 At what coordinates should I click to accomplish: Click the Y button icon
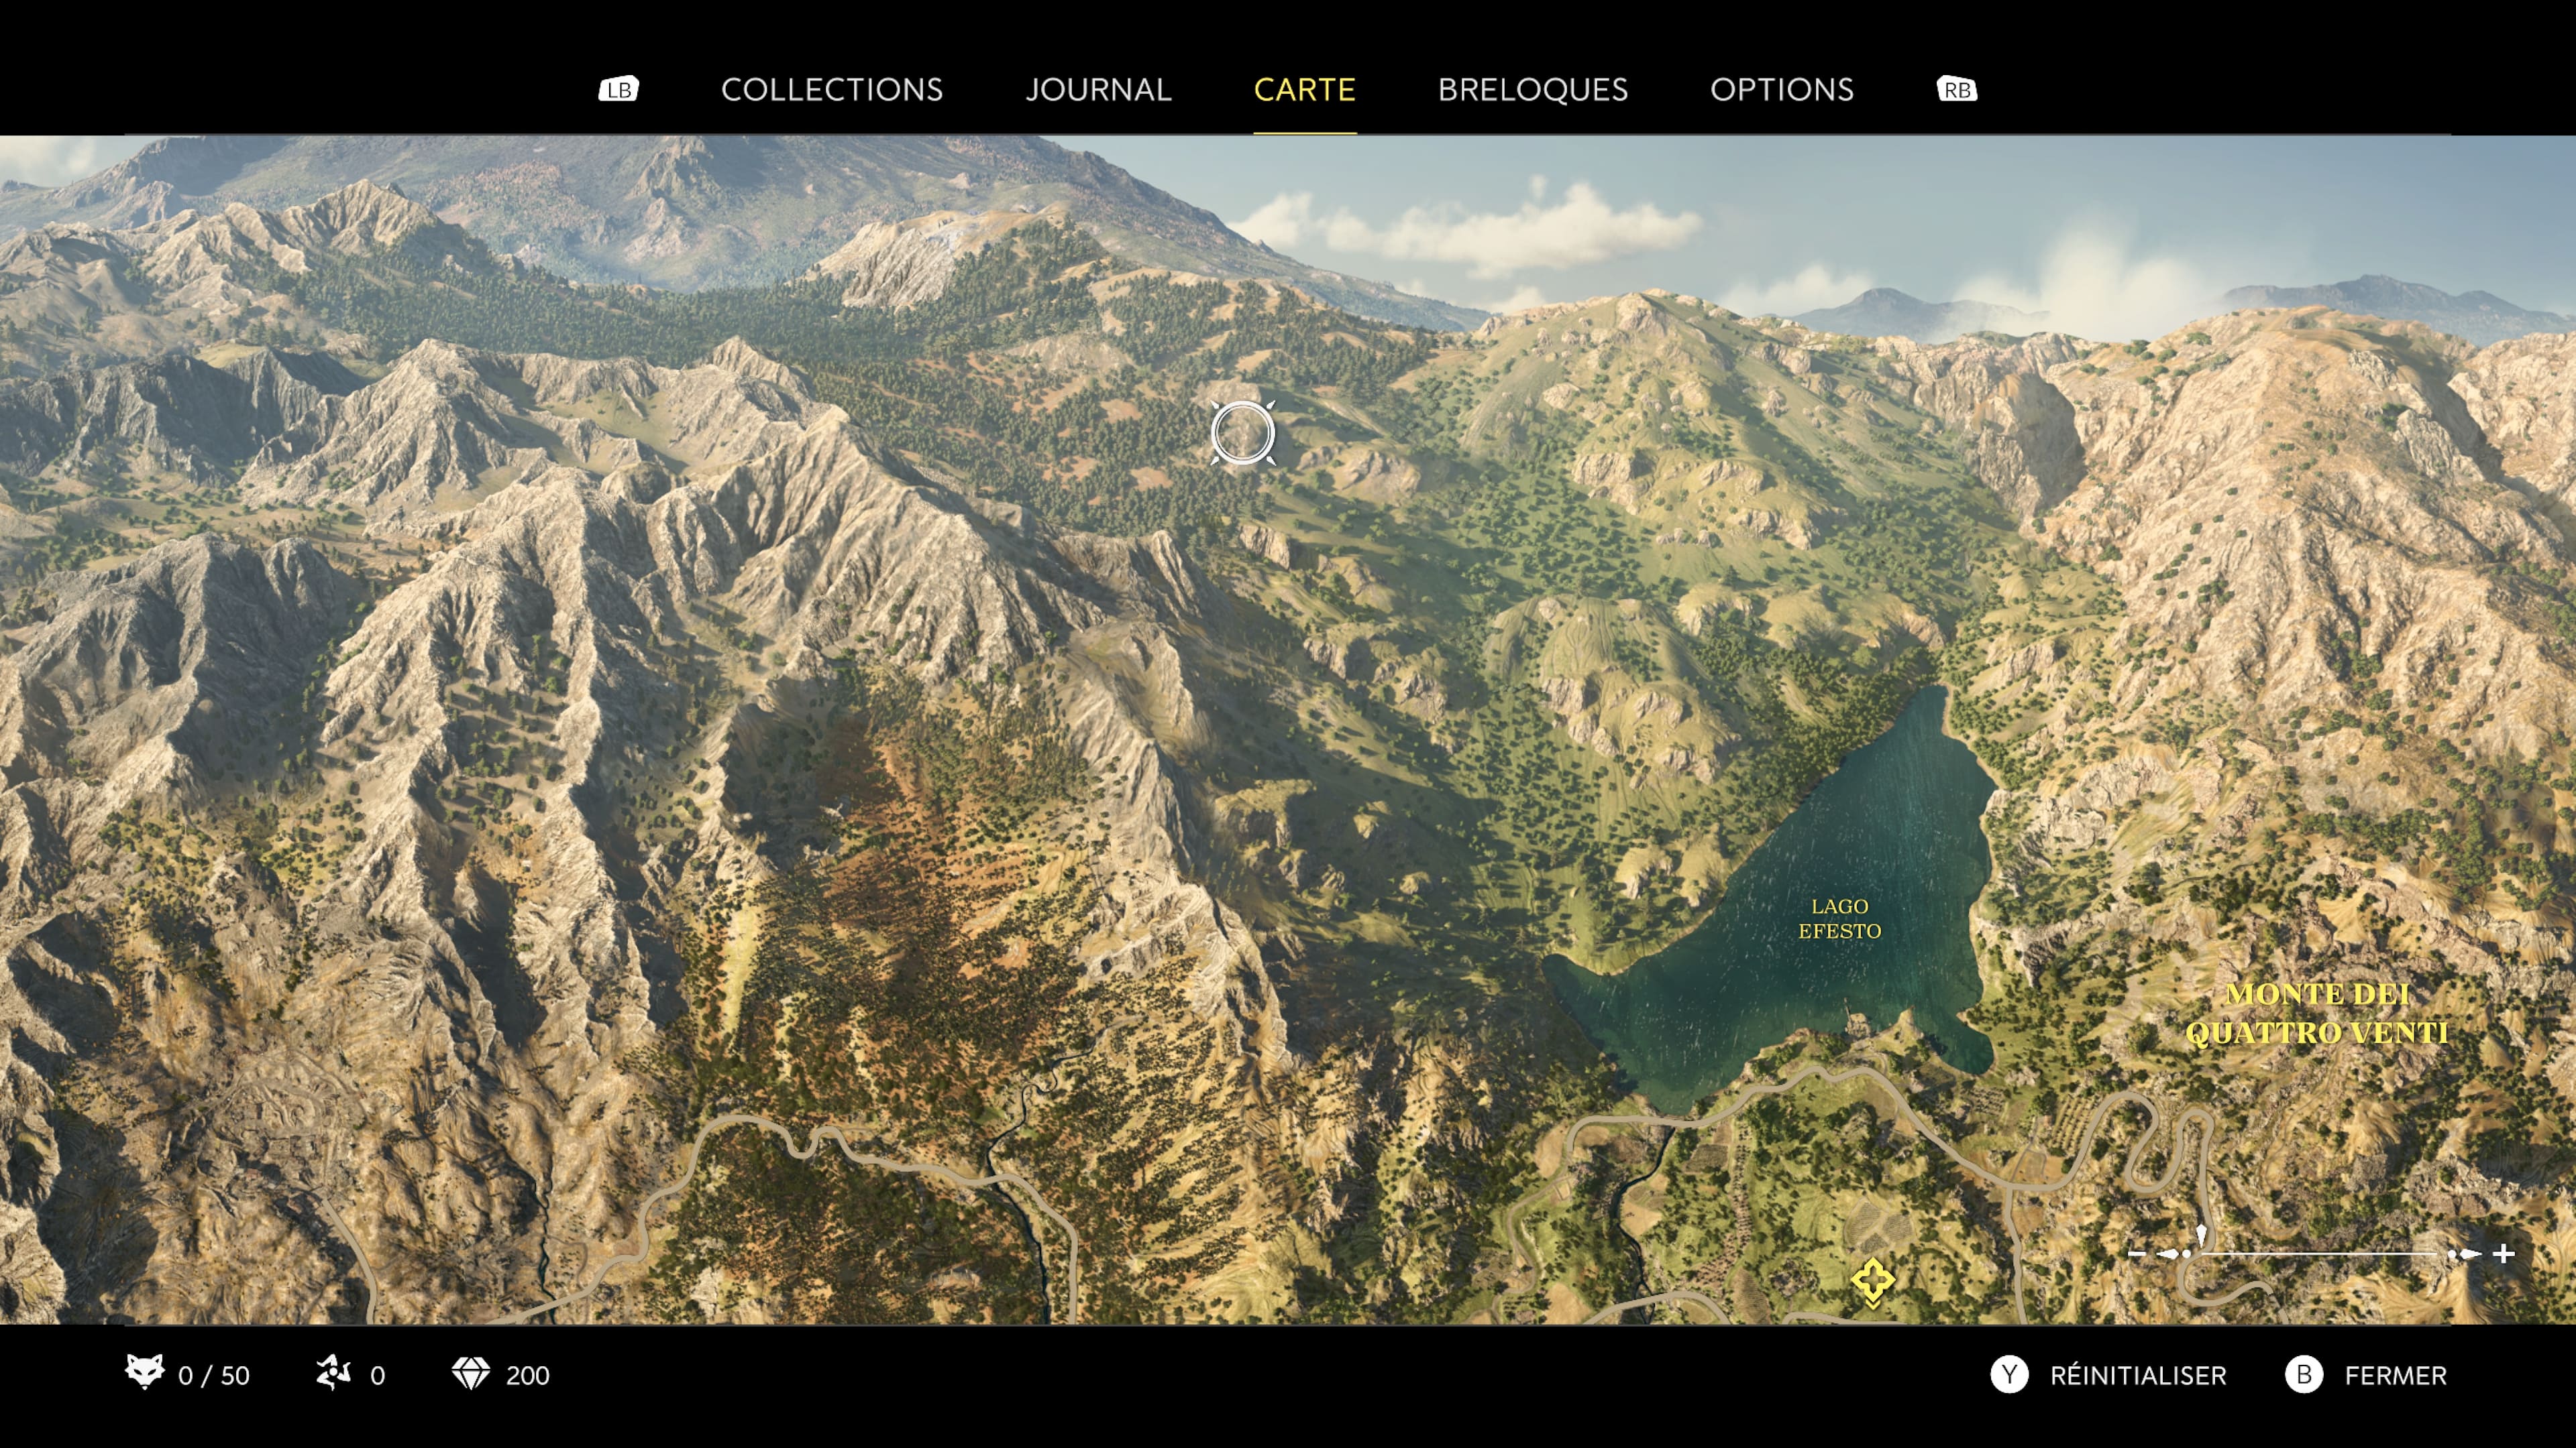2009,1374
